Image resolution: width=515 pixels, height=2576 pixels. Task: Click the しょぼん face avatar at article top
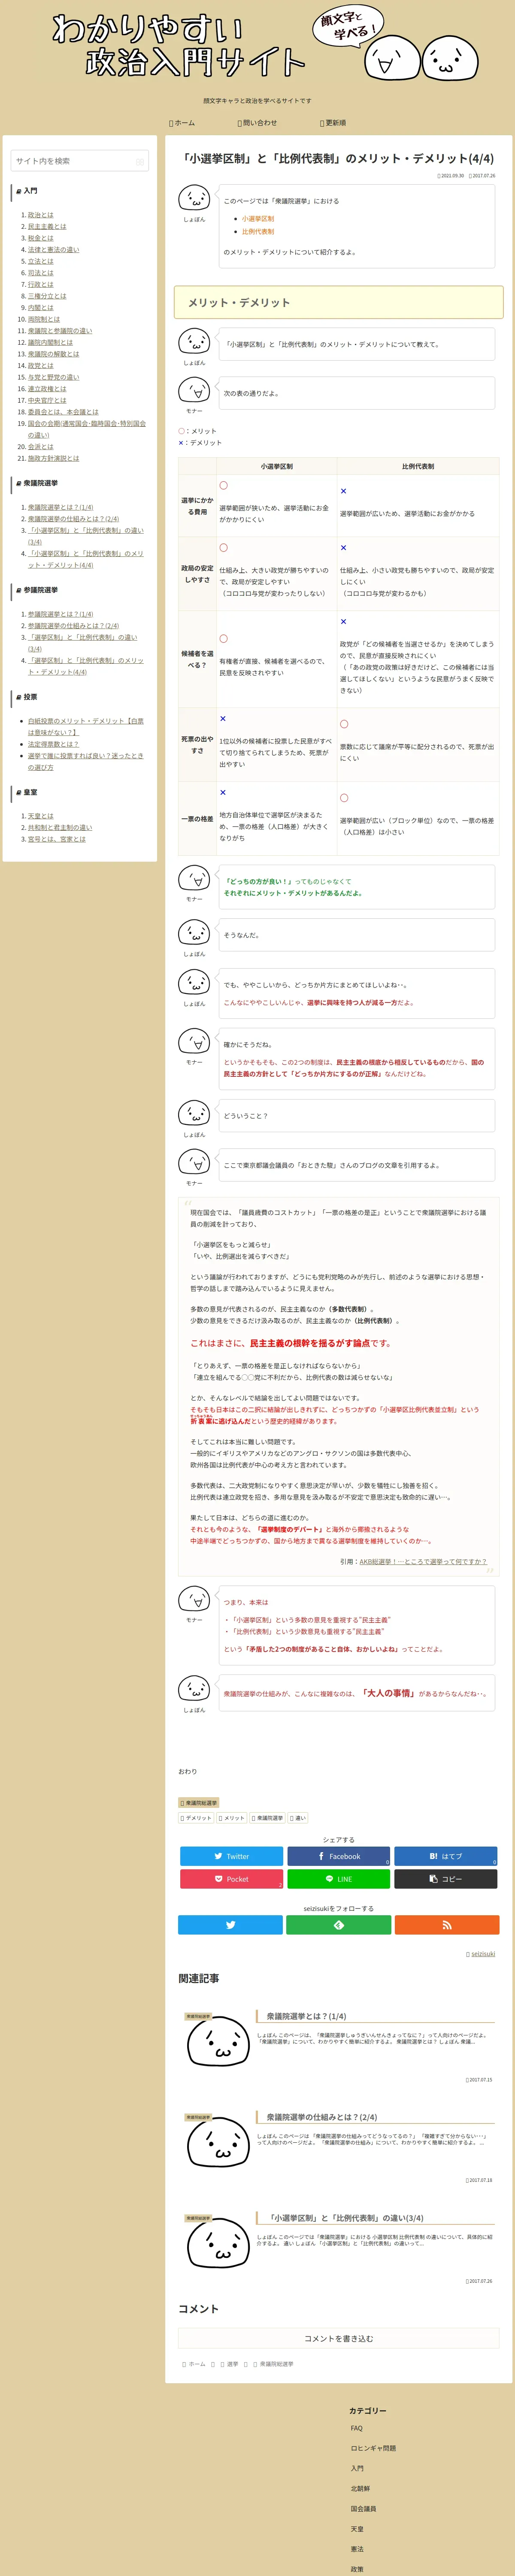tap(194, 198)
